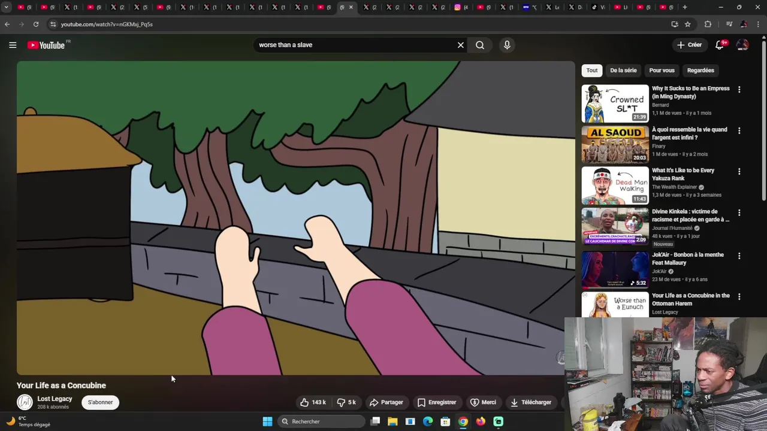
Task: View site information next to the URL
Action: [53, 24]
